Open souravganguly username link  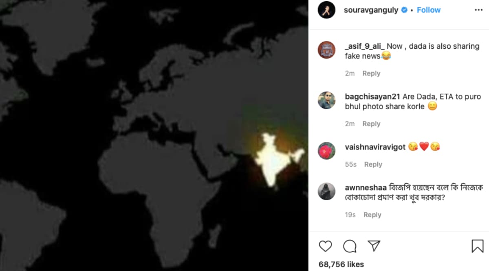point(371,10)
